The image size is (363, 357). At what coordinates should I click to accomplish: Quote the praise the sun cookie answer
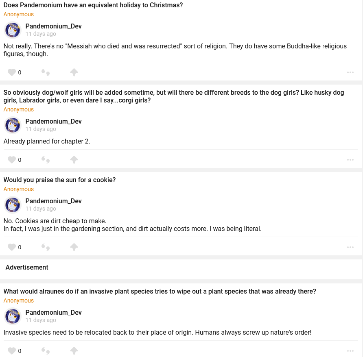(46, 247)
